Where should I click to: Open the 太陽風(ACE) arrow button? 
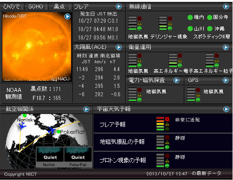tap(119, 47)
